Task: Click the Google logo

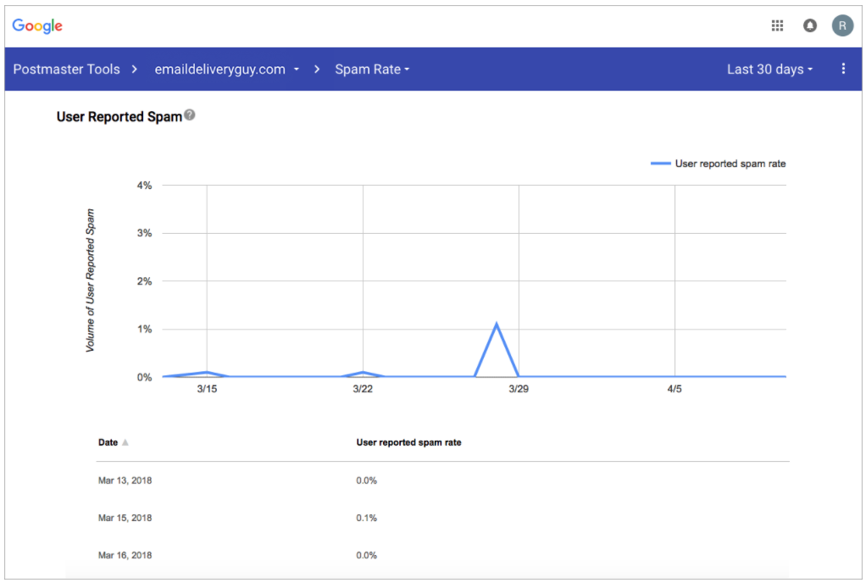Action: [x=36, y=25]
